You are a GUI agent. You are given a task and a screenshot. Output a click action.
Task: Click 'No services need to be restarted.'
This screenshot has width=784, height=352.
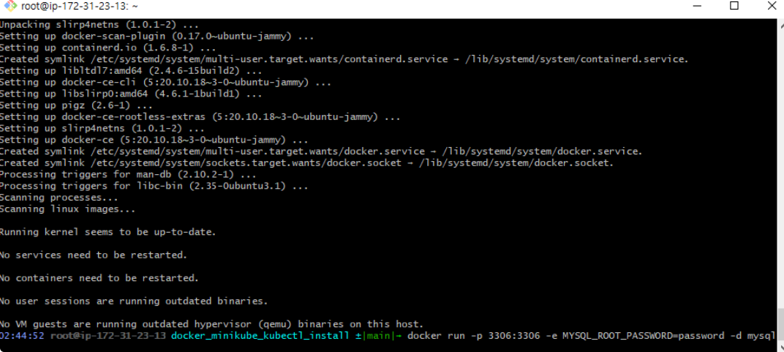point(94,255)
